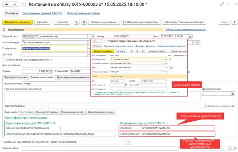The image size is (238, 152).
Task: Open the Лицевой счет record via its open icon
Action: (x=93, y=36)
